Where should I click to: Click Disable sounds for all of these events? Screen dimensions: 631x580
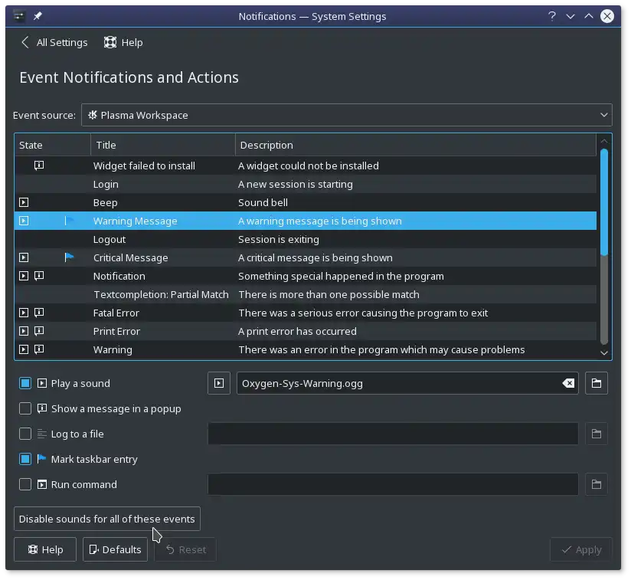(107, 519)
